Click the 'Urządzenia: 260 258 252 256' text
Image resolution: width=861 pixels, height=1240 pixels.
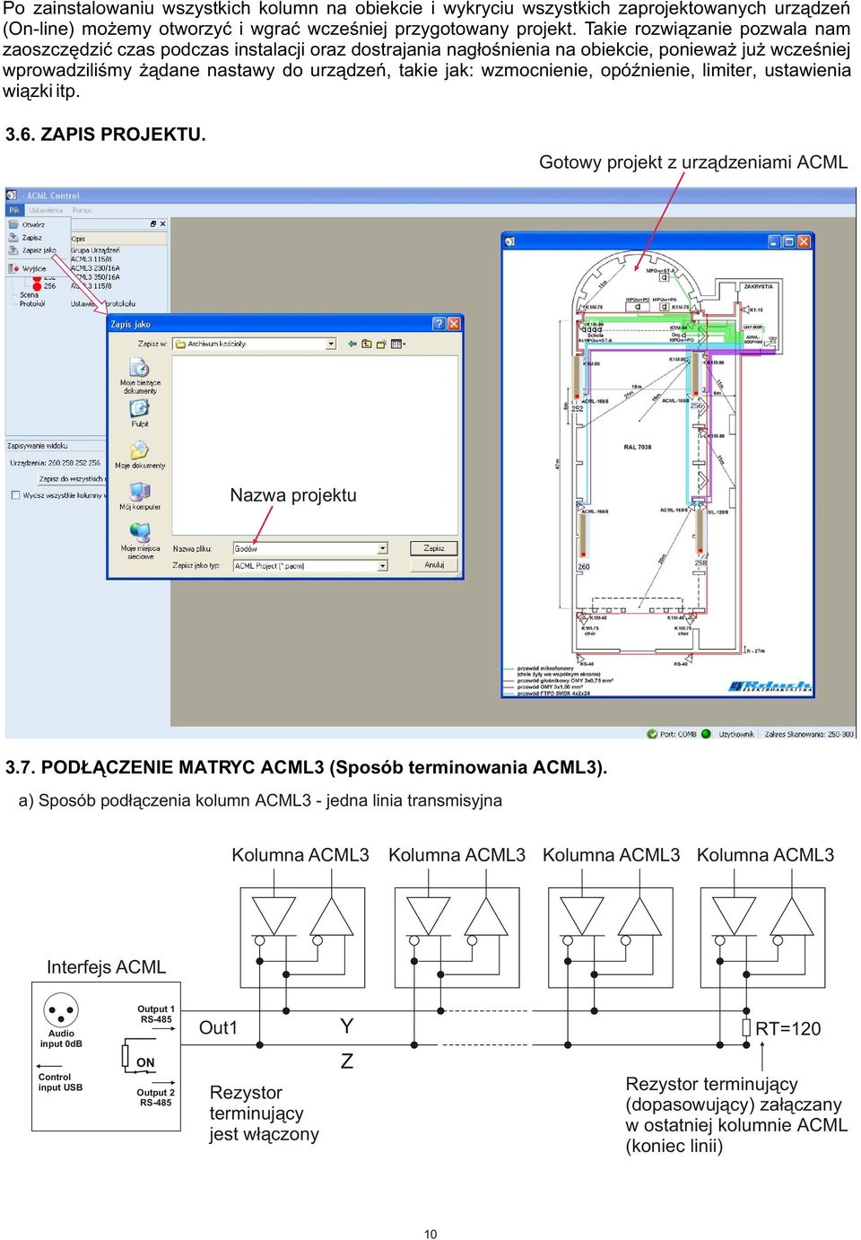pos(55,463)
